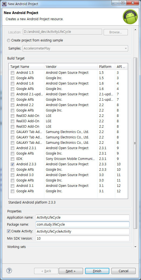Toggle the Create Activity checkbox
141x280 pixels.
pyautogui.click(x=9, y=231)
